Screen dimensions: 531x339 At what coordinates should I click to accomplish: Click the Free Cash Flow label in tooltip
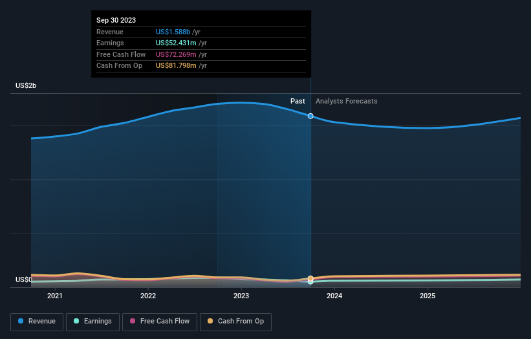[121, 54]
